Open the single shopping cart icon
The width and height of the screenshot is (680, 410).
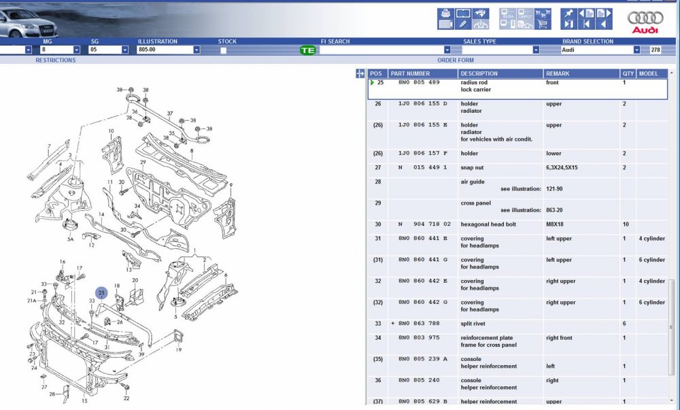pyautogui.click(x=543, y=24)
